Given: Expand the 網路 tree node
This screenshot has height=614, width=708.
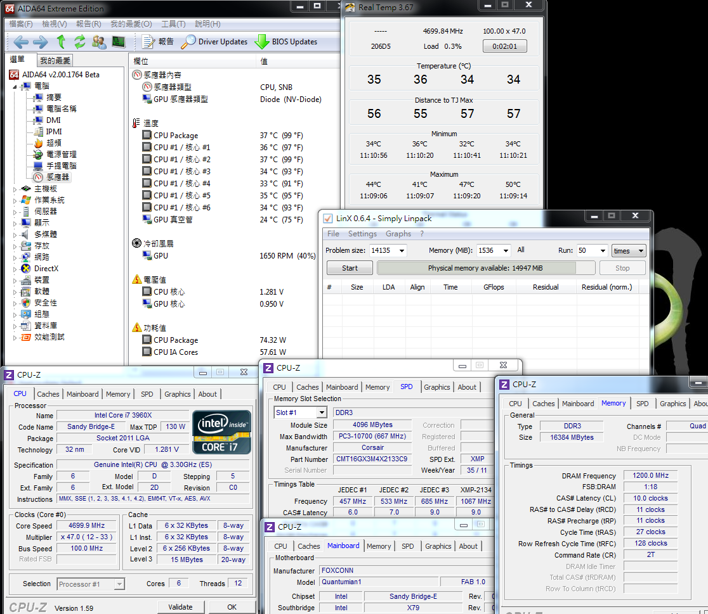Looking at the screenshot, I should (15, 257).
